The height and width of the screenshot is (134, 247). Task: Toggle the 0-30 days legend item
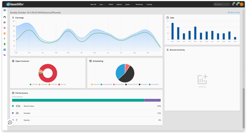pos(35,84)
